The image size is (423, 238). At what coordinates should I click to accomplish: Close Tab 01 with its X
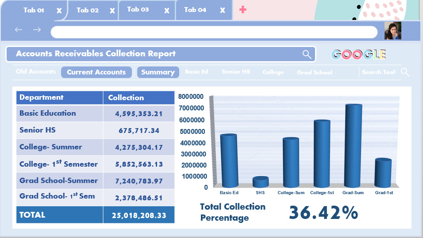(x=59, y=11)
